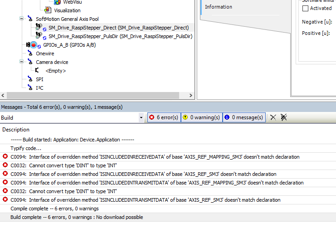Viewport: 336px width, 233px height.
Task: Click the empty camera slot icon
Action: (x=37, y=71)
